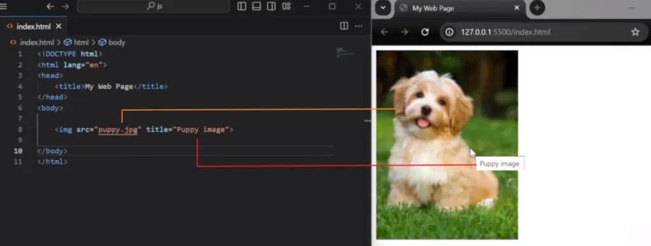Go back in VS Code navigation history

point(50,6)
